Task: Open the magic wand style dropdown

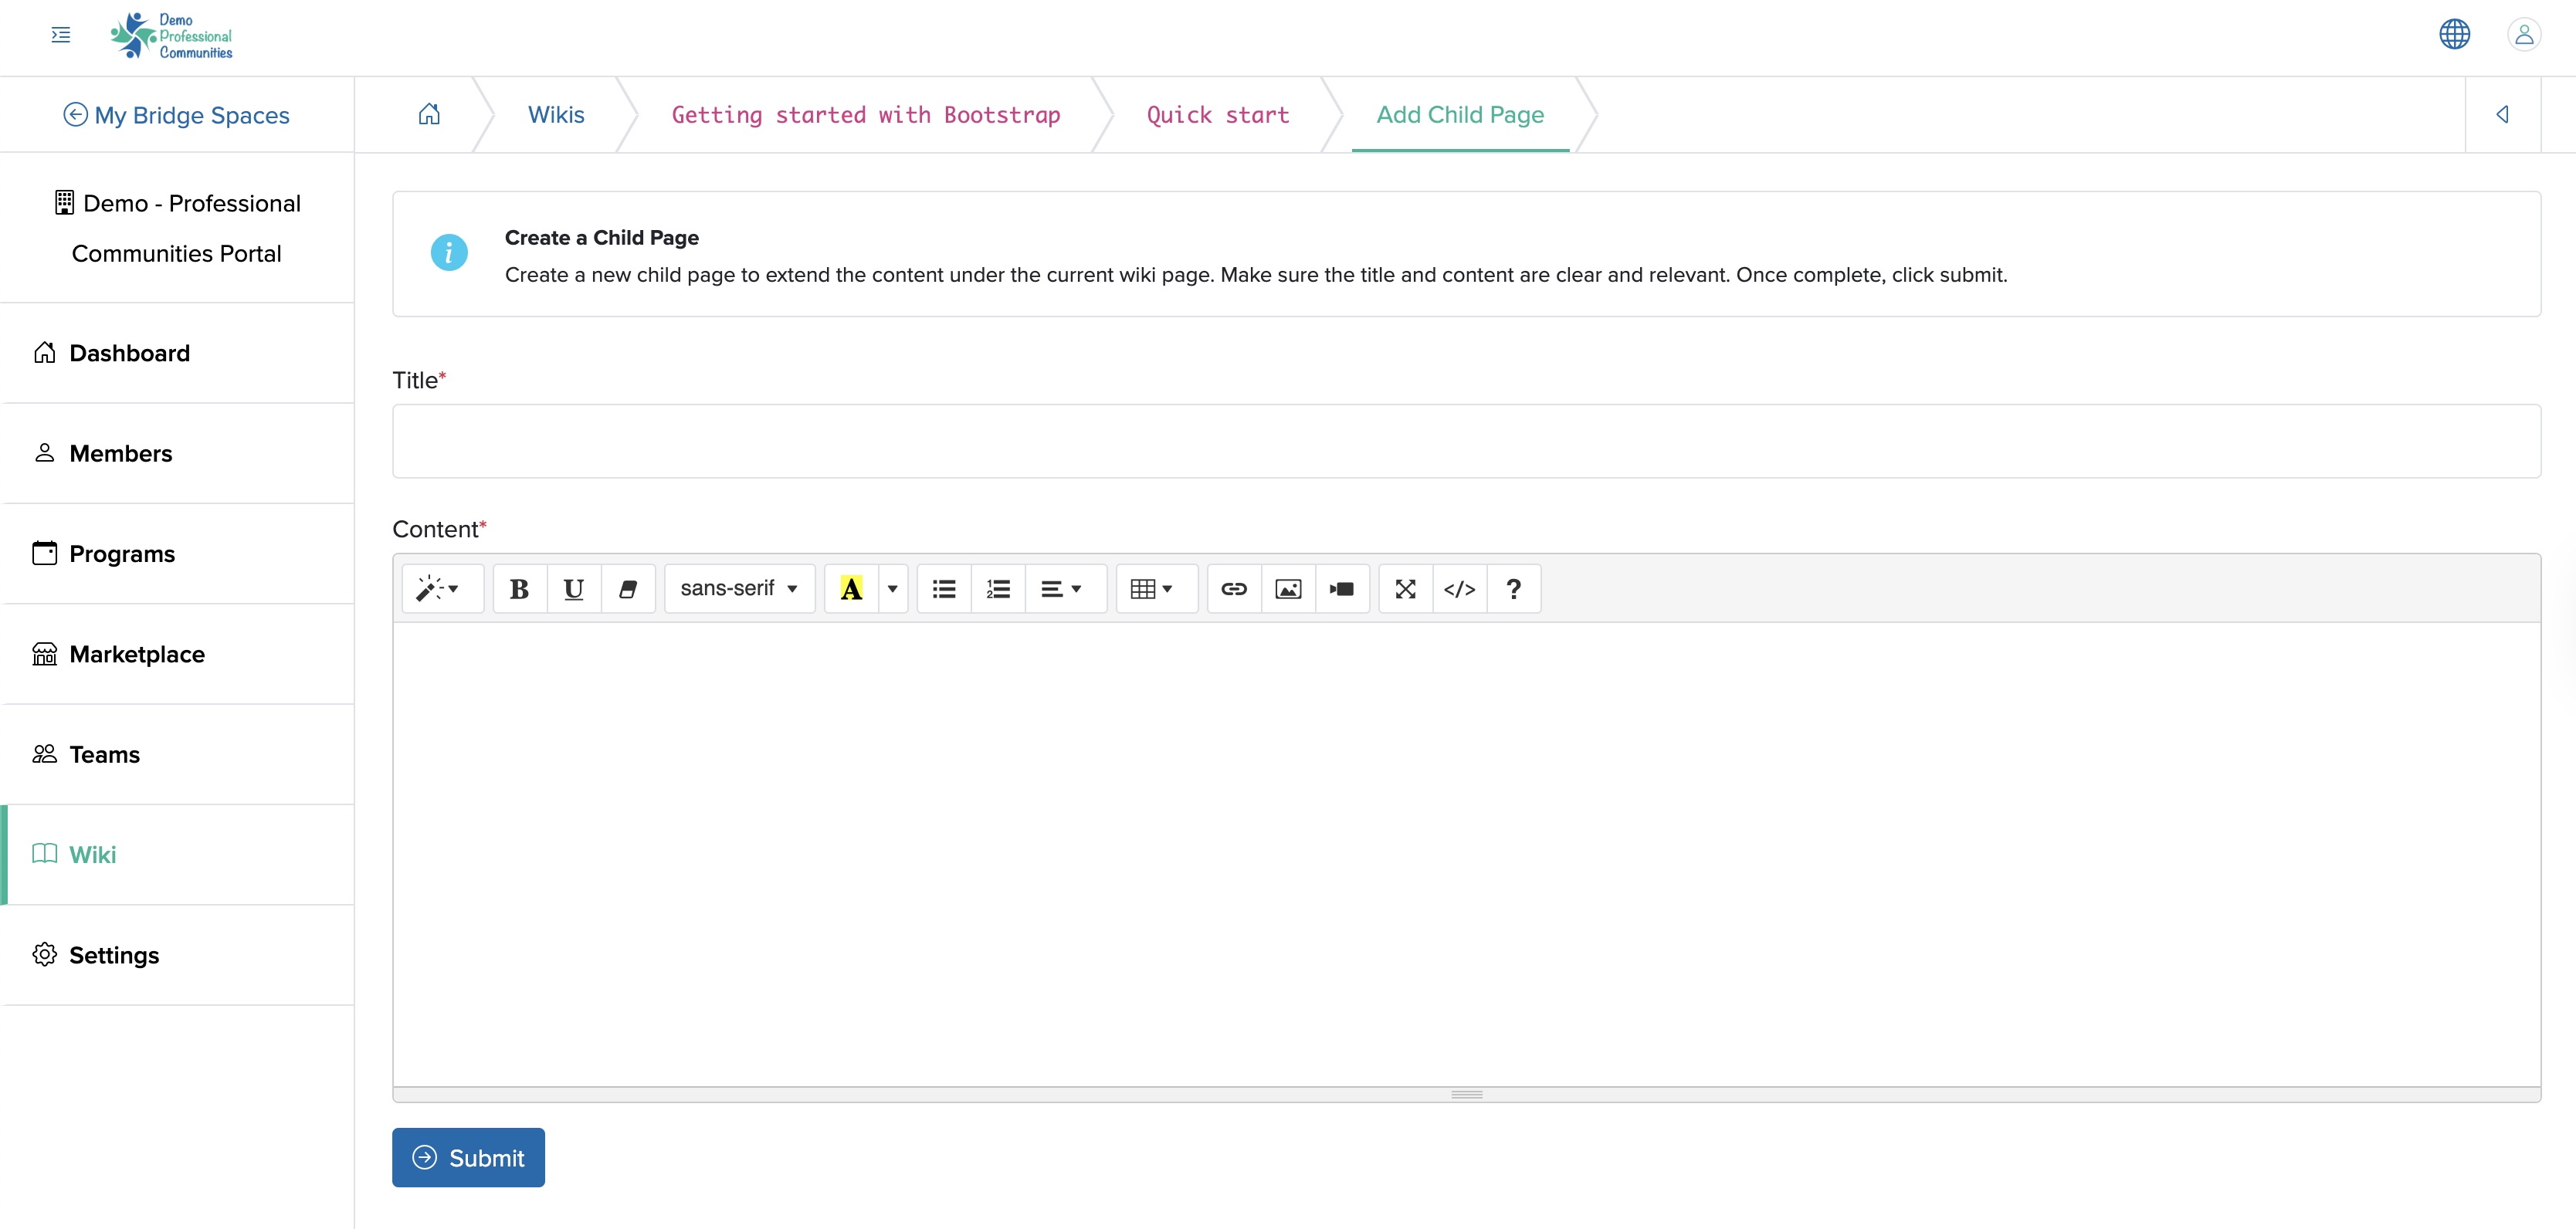Action: click(442, 589)
